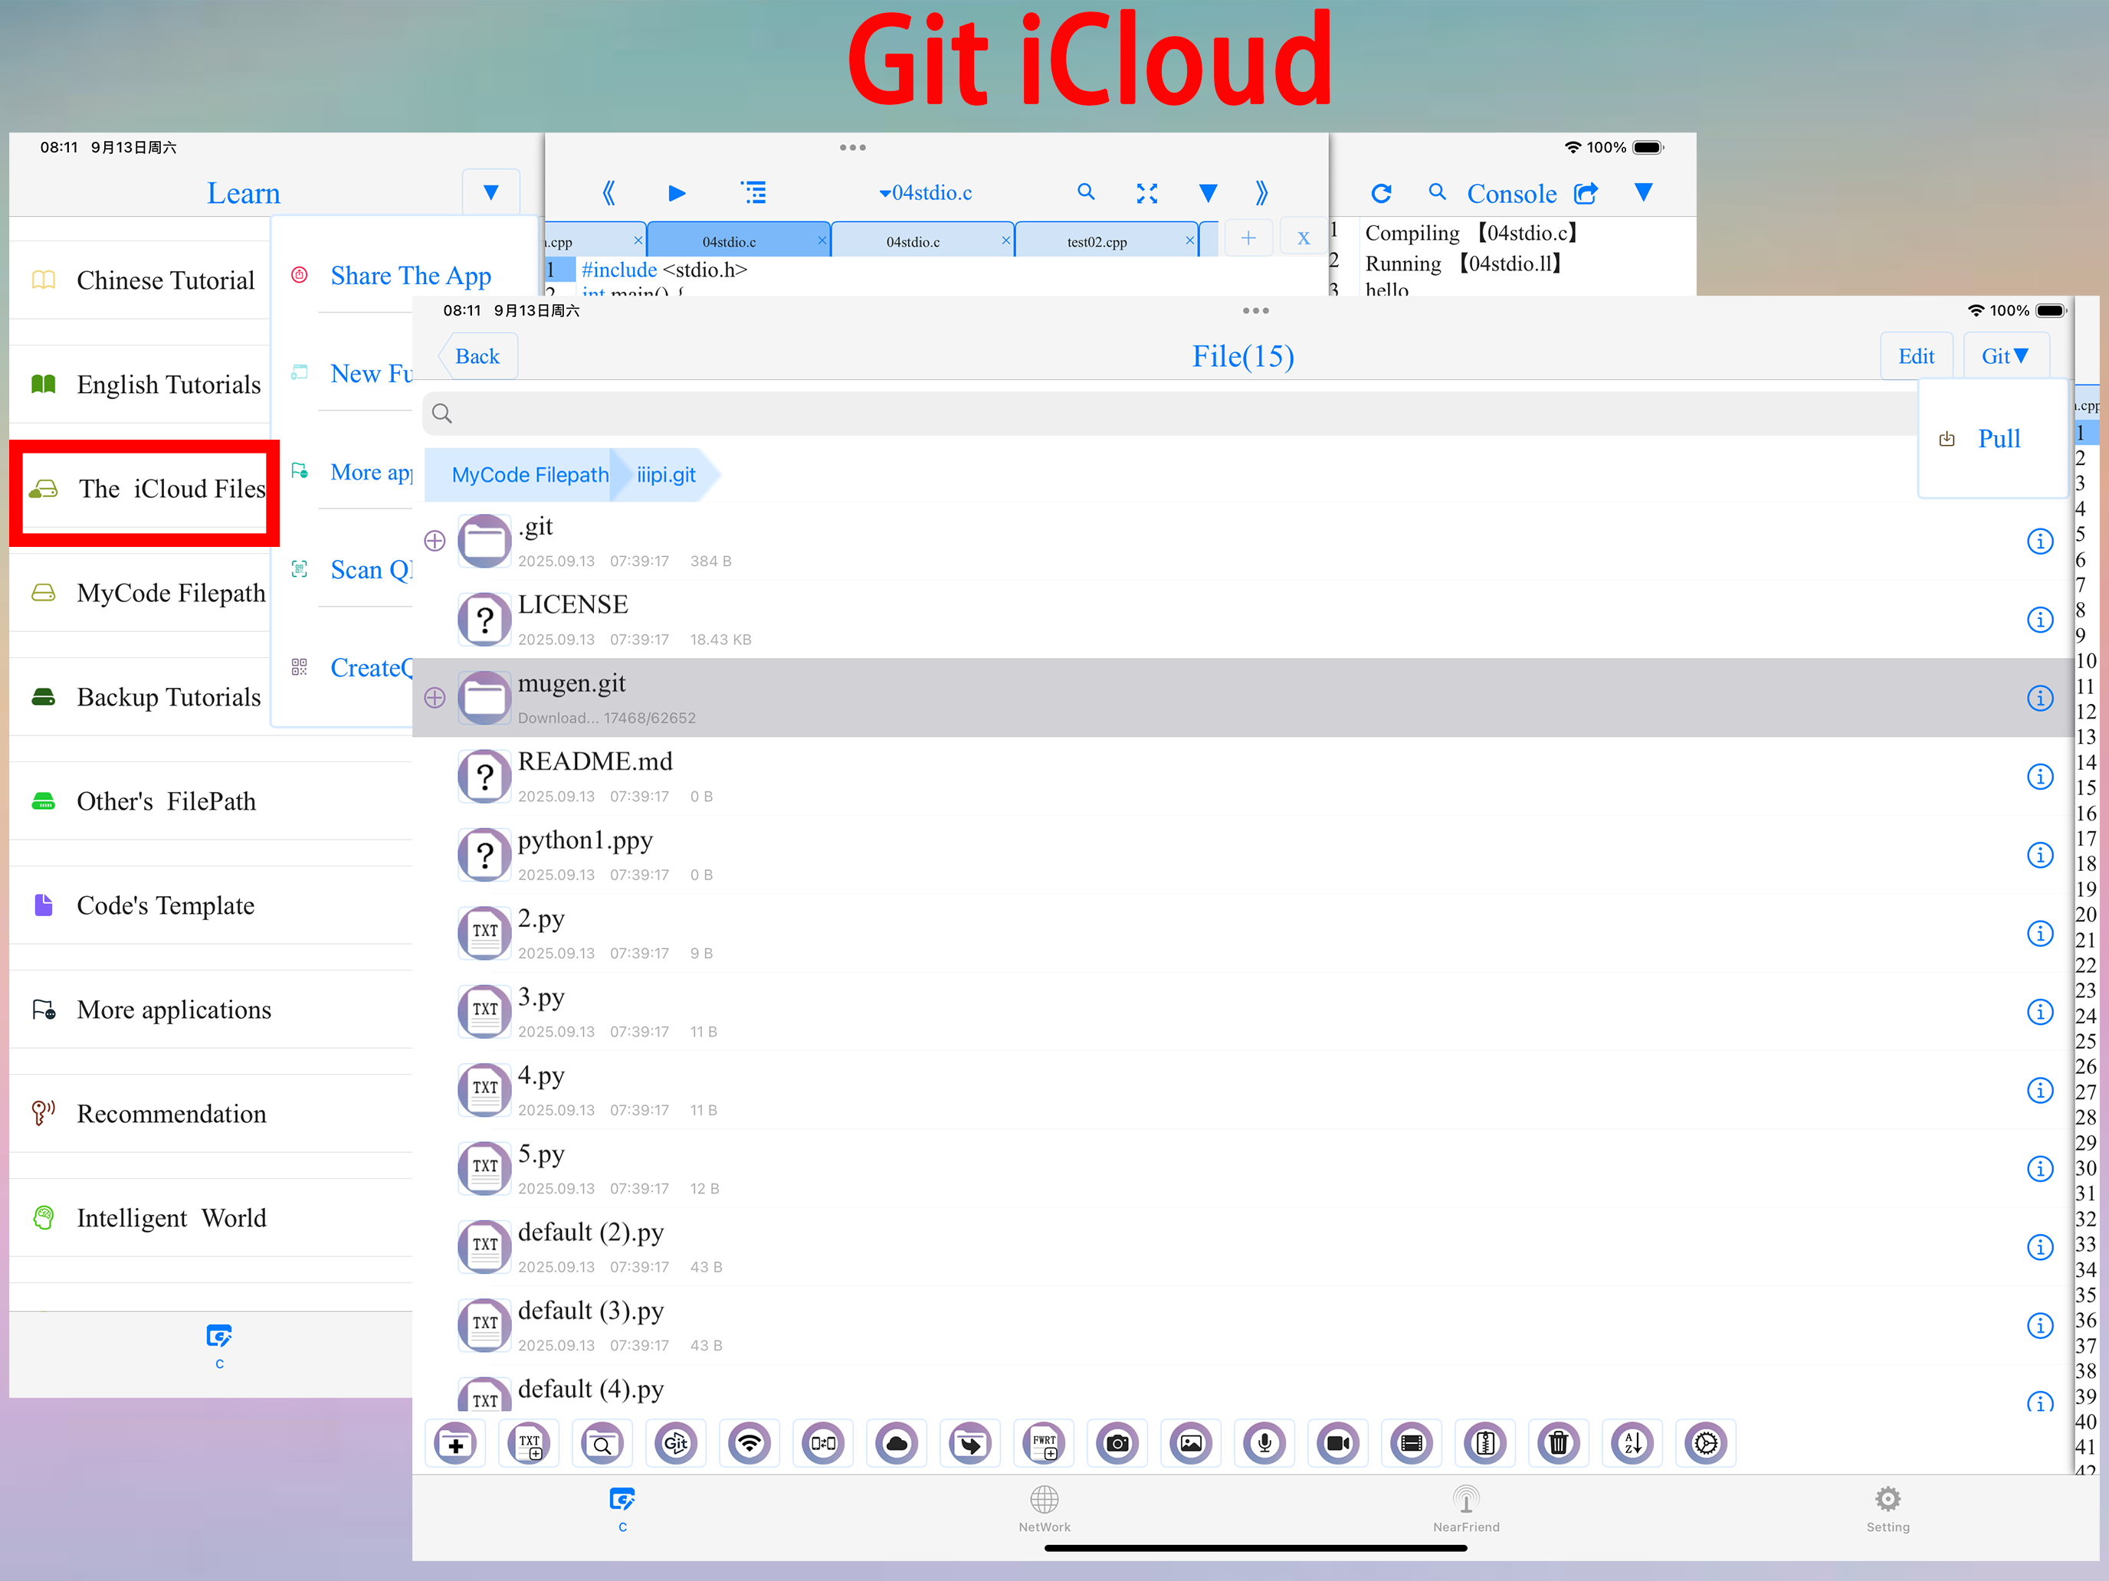Tap the import folder arrow icon
This screenshot has height=1581, width=2109.
coord(971,1444)
